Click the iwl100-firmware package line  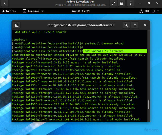72,74
